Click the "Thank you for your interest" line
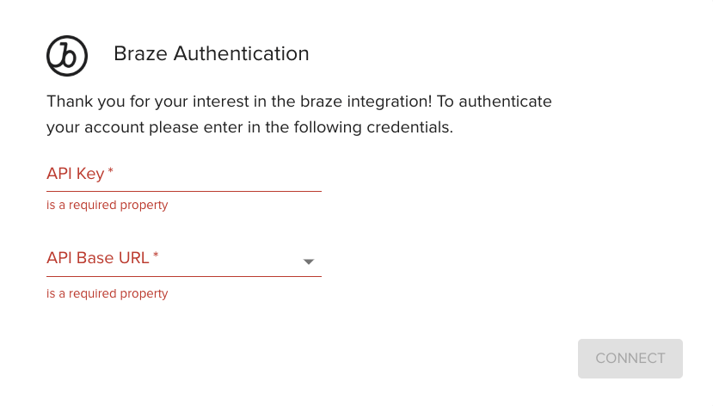Screen dimensions: 713x406 pyautogui.click(x=298, y=101)
